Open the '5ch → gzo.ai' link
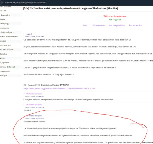Image resolution: width=153 pixels, height=144 pixels. [x=115, y=20]
